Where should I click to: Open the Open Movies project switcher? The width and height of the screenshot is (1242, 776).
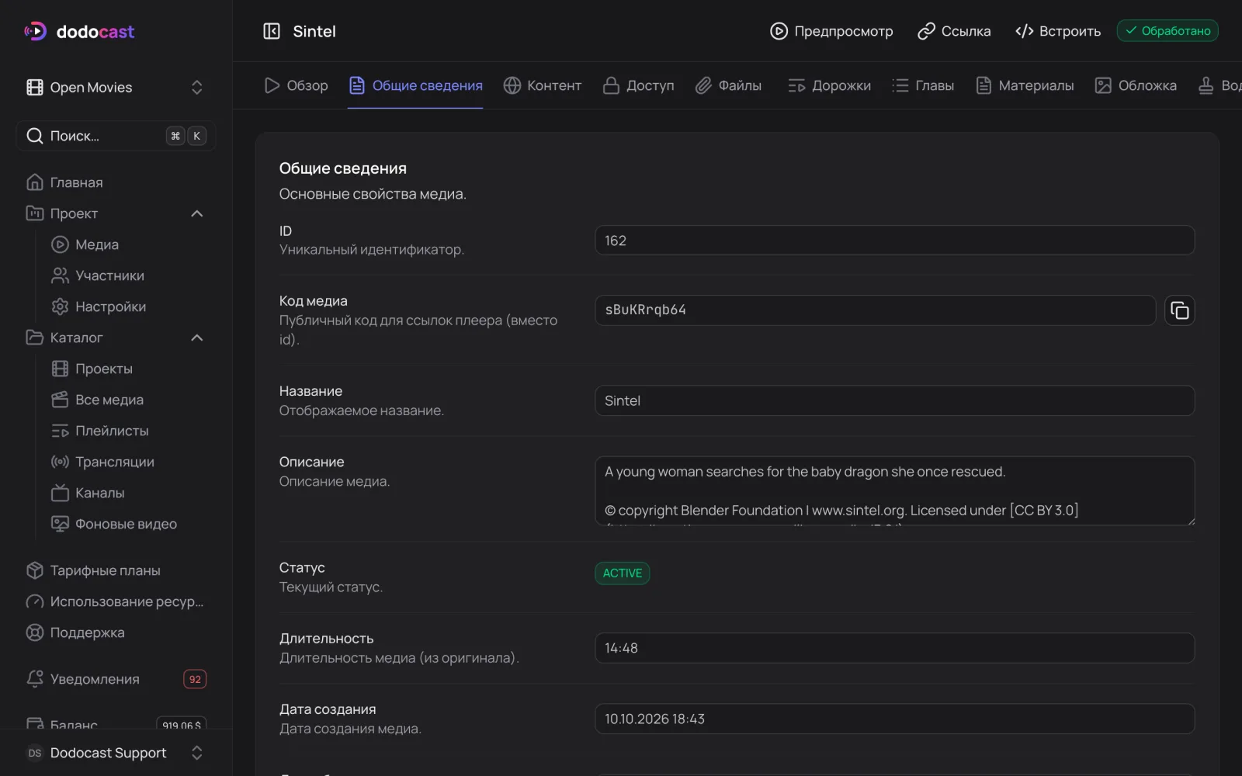click(x=116, y=88)
